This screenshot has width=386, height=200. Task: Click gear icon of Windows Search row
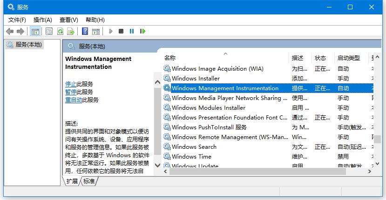click(167, 147)
